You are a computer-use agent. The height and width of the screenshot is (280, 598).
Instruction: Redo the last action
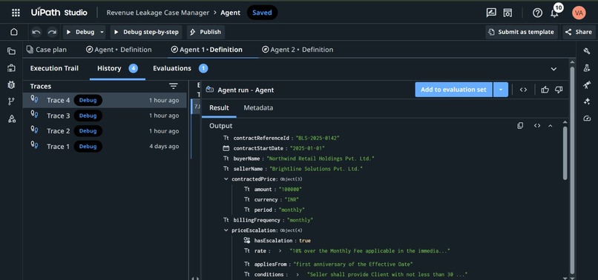(52, 32)
